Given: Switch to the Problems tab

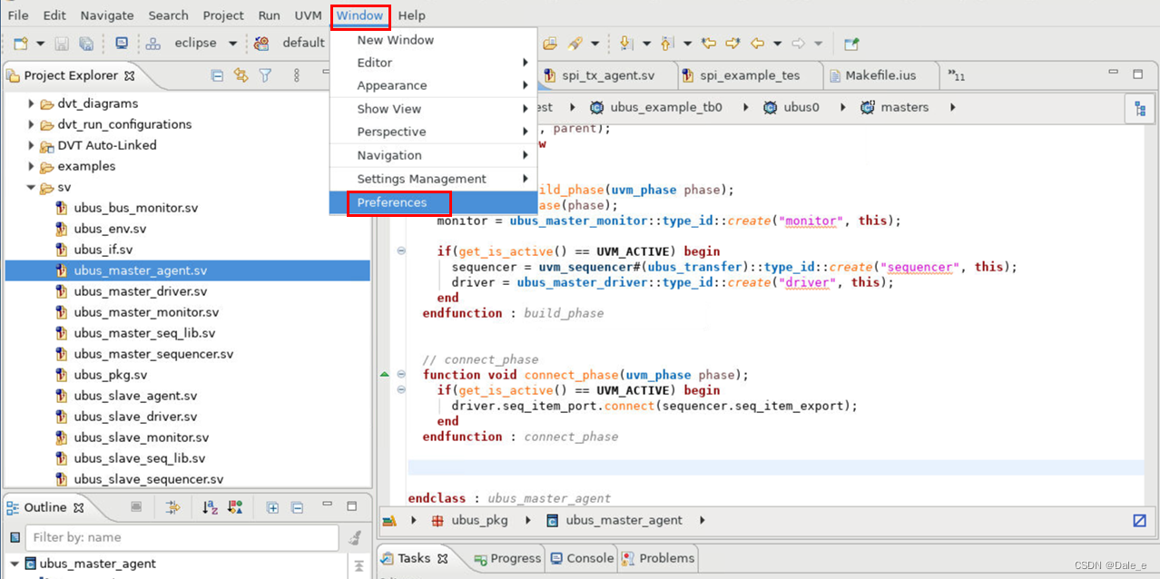Looking at the screenshot, I should 658,558.
